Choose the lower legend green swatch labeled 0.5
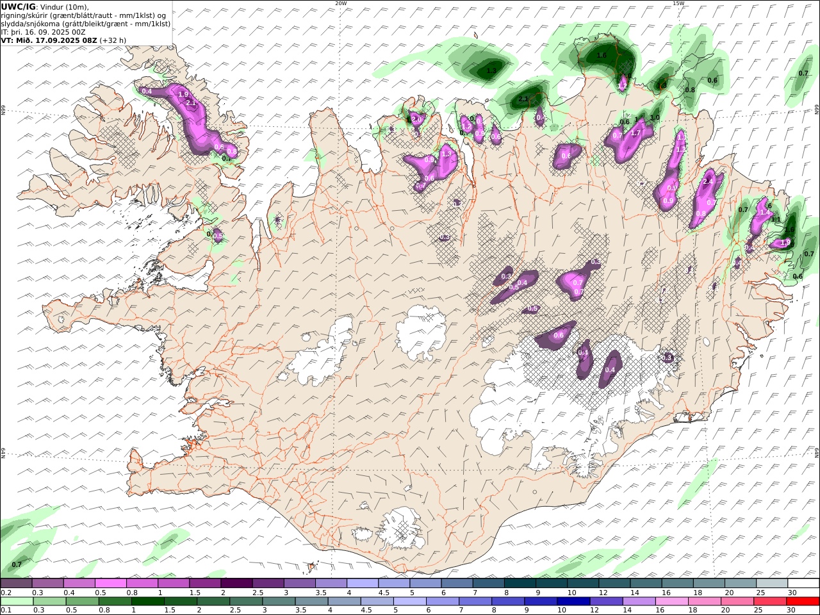Screen dimensions: 820x615 (x=82, y=601)
